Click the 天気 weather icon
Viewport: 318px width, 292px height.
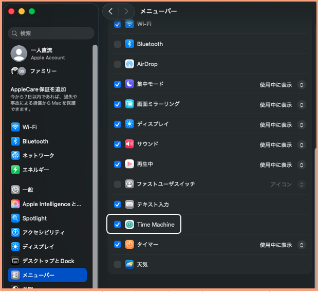129,265
